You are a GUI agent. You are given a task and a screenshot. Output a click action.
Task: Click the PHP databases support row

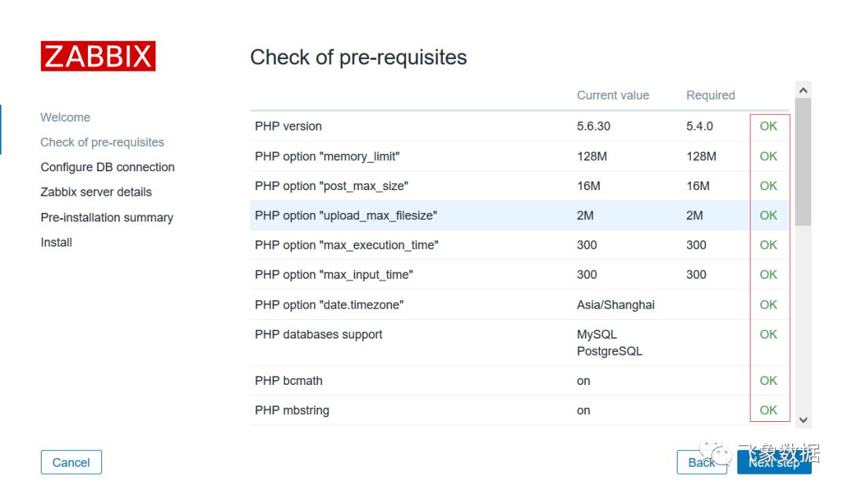[x=519, y=343]
